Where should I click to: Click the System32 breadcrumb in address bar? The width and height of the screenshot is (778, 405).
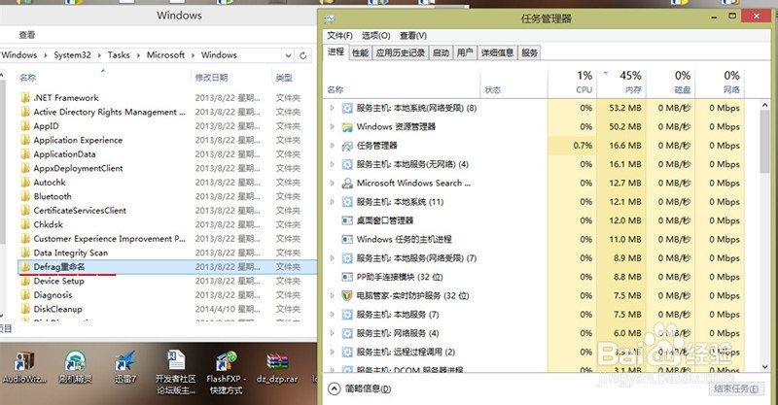tap(72, 55)
